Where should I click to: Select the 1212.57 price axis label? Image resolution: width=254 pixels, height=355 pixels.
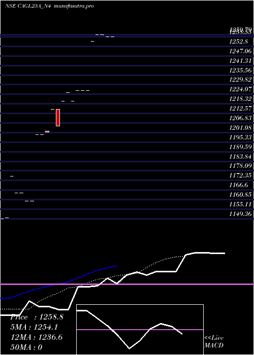[241, 109]
